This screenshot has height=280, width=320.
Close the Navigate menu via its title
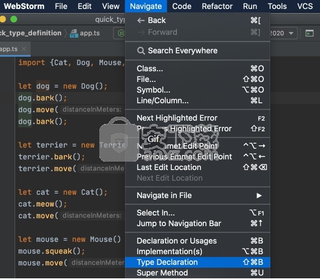pos(146,6)
